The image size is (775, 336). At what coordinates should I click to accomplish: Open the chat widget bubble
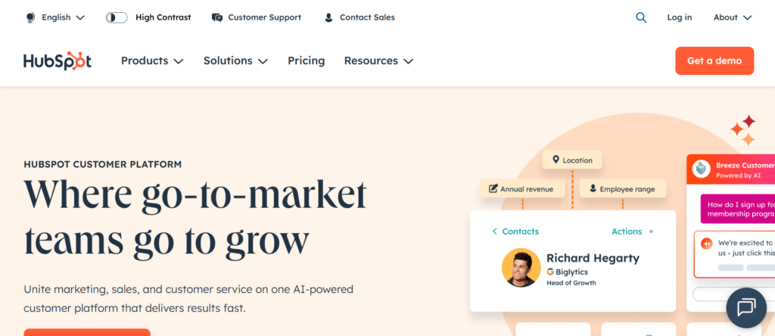tap(746, 306)
